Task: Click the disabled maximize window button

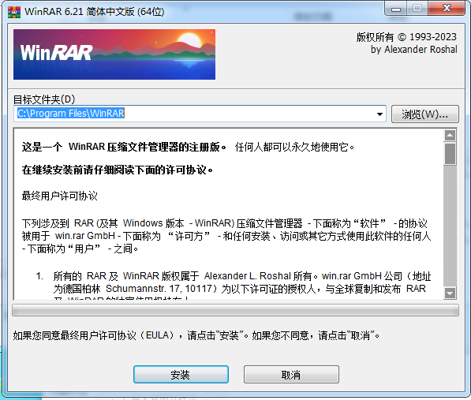Action: [x=417, y=9]
